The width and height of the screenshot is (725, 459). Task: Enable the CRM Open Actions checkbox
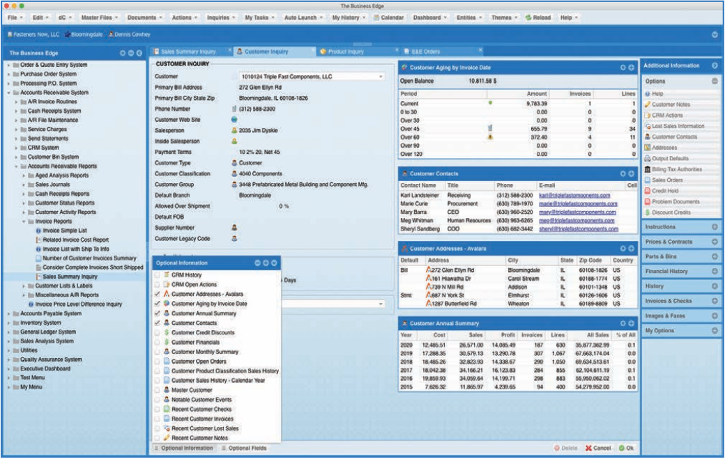[x=158, y=284]
